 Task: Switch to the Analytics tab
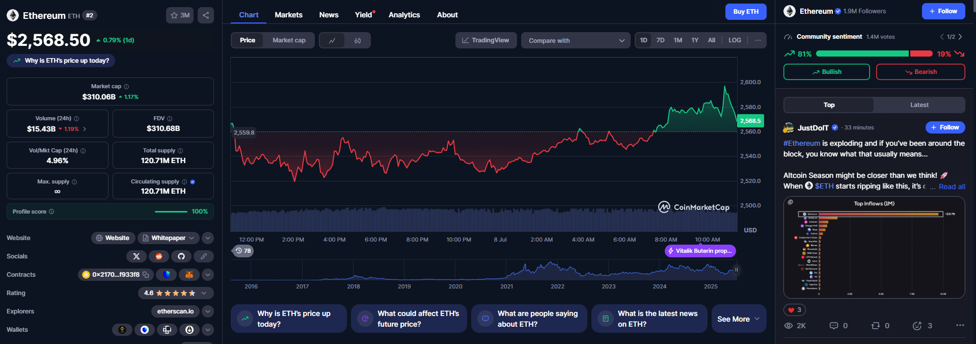coord(404,15)
